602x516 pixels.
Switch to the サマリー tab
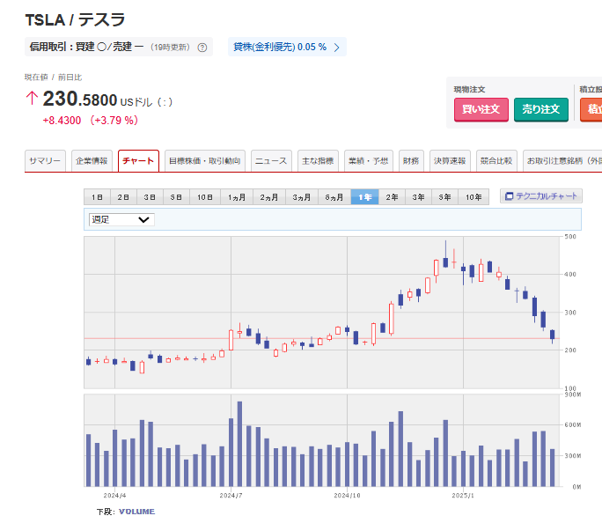click(x=45, y=160)
